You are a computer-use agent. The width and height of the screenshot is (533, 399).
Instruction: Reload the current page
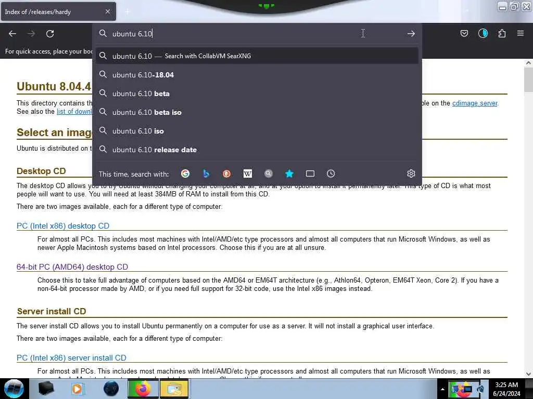pyautogui.click(x=50, y=34)
